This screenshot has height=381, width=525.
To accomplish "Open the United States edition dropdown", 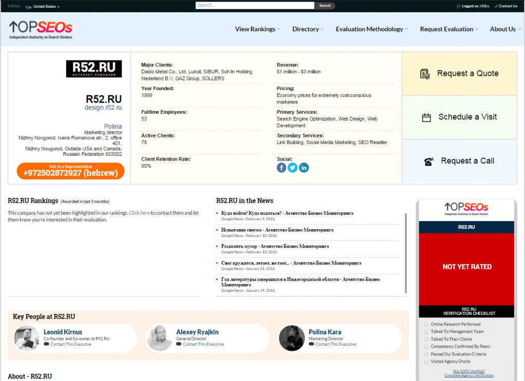I will point(46,7).
